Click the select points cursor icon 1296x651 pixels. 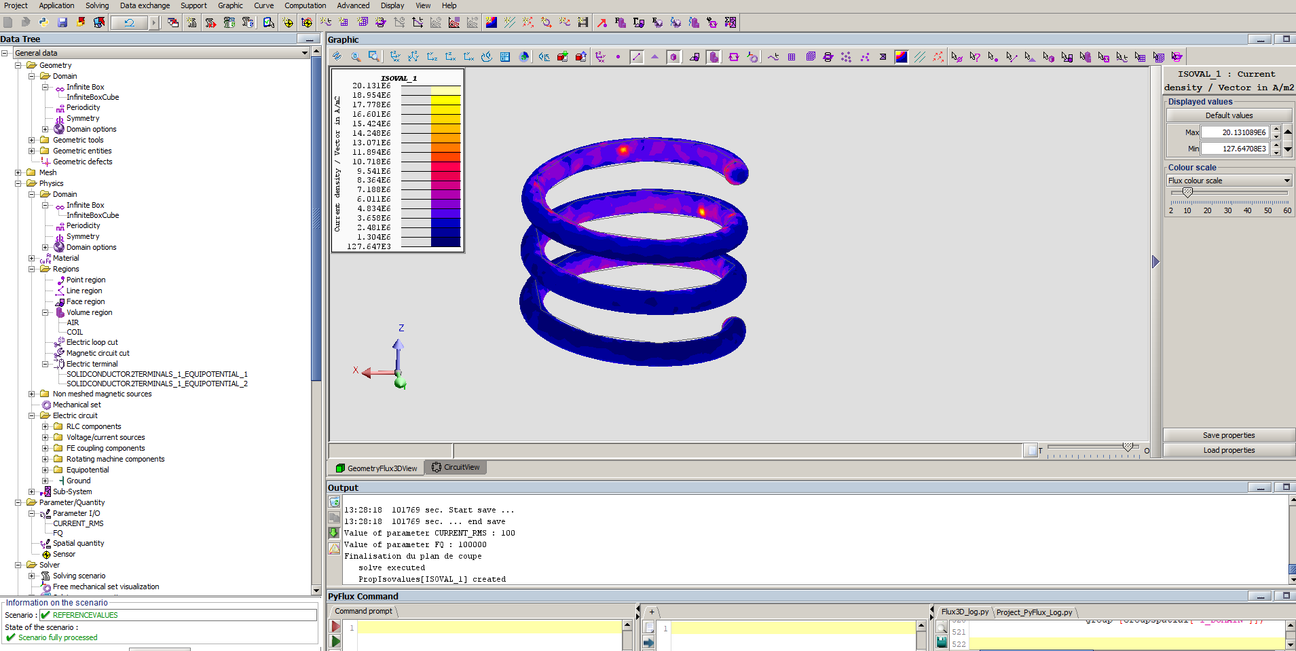click(x=993, y=57)
